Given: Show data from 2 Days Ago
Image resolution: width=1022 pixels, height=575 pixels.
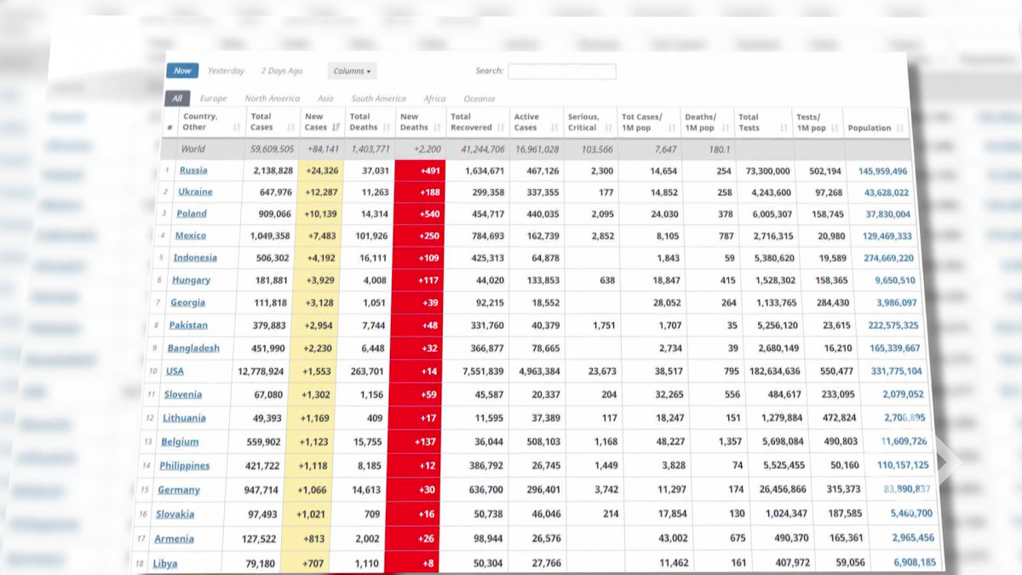Looking at the screenshot, I should (x=281, y=72).
